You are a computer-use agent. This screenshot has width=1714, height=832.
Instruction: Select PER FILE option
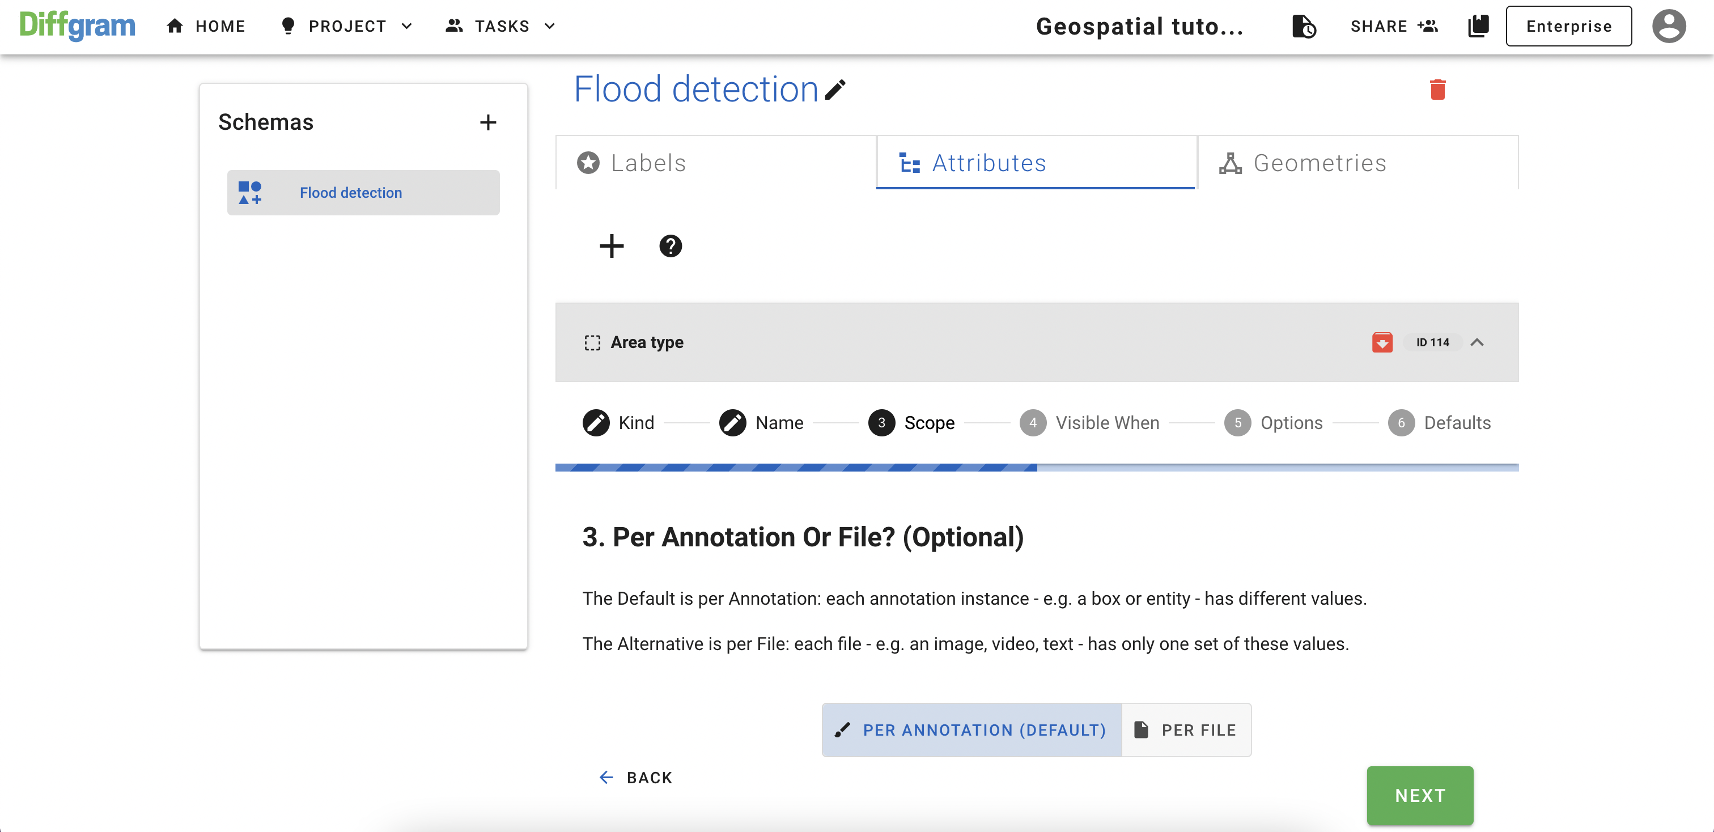(x=1186, y=729)
